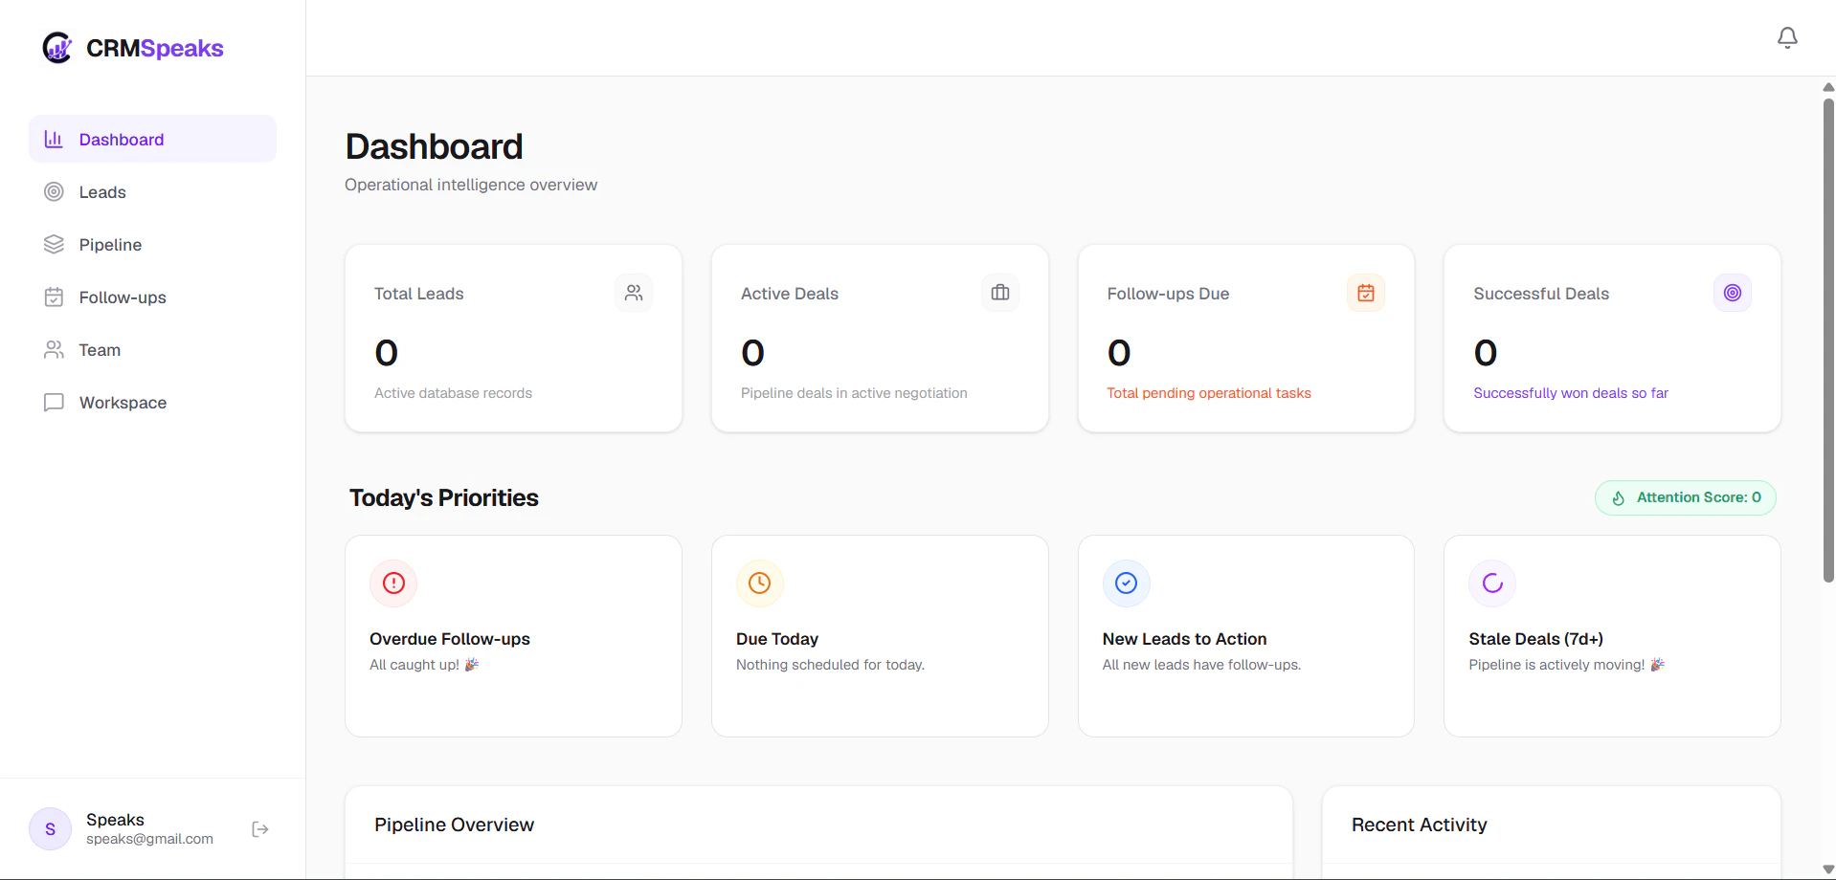The image size is (1836, 880).
Task: Click the red alert icon for Overdue Follow-ups
Action: click(393, 583)
